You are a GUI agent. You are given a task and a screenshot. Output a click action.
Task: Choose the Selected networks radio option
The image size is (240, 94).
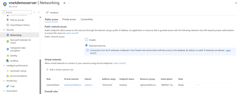(x=86, y=45)
